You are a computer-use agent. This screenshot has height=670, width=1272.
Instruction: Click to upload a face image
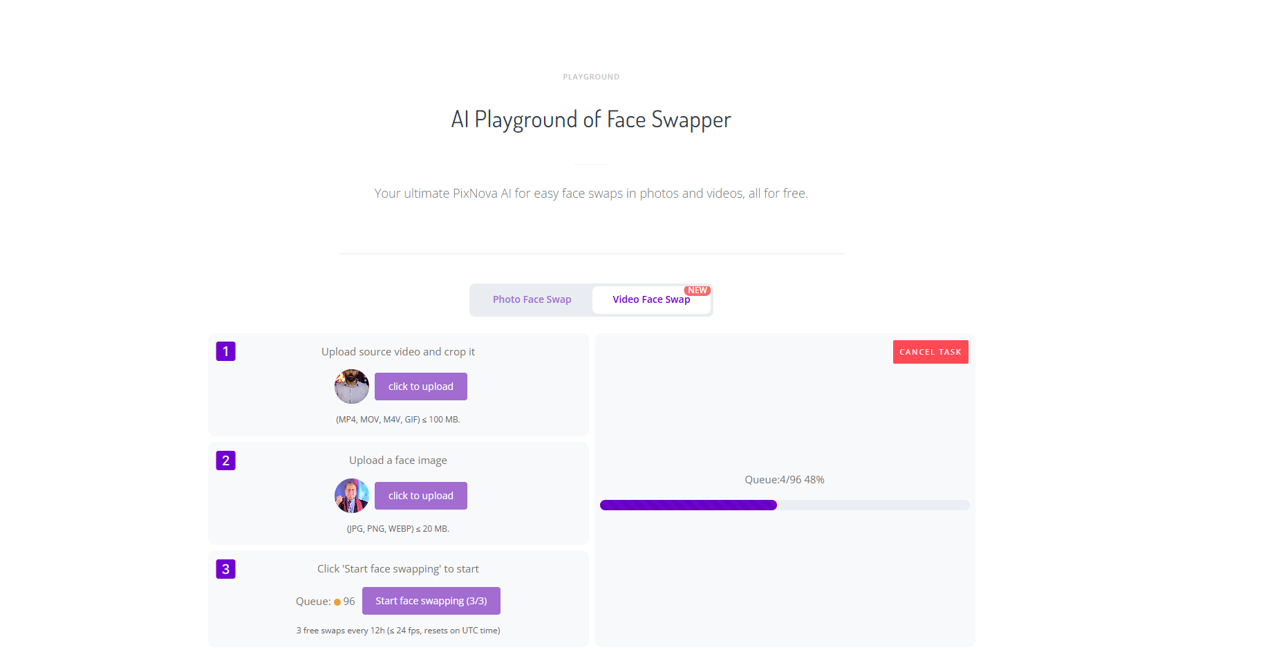coord(420,496)
